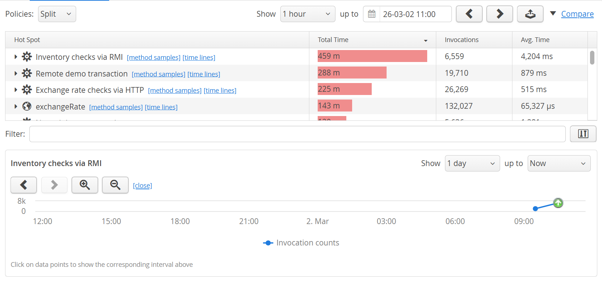Open the chart's 1 day dropdown
This screenshot has height=281, width=602.
pos(472,164)
